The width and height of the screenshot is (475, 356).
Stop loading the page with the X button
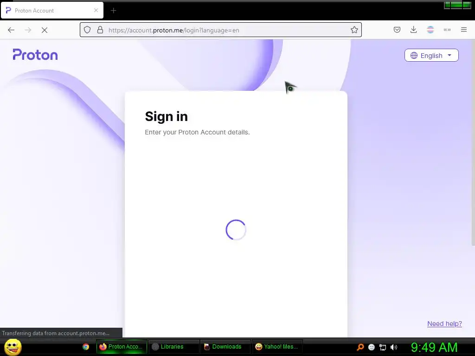click(x=45, y=30)
